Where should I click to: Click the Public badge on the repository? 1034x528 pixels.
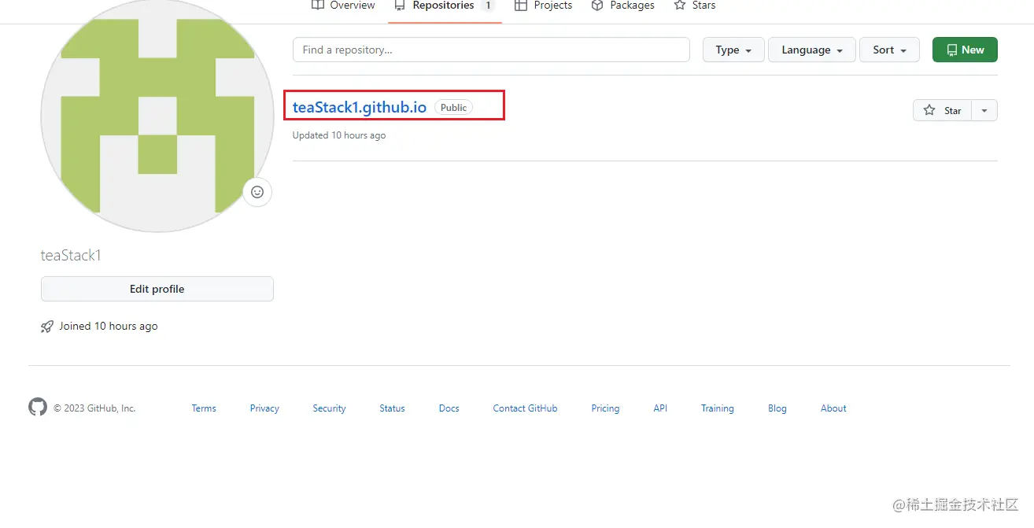(x=453, y=108)
